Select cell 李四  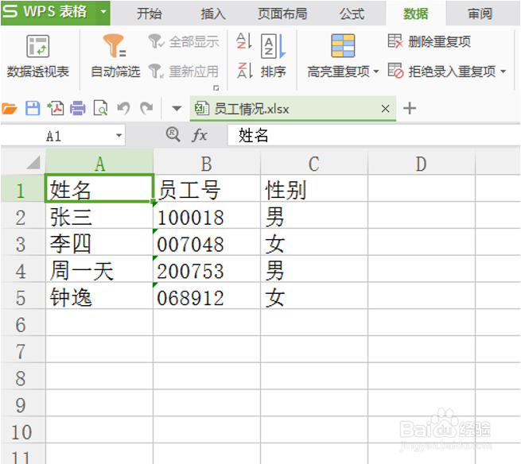click(x=99, y=242)
